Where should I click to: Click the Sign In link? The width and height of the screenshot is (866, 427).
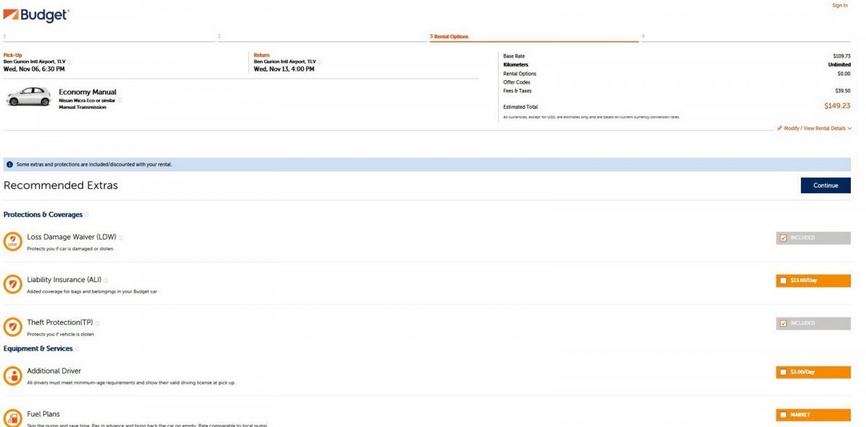839,6
